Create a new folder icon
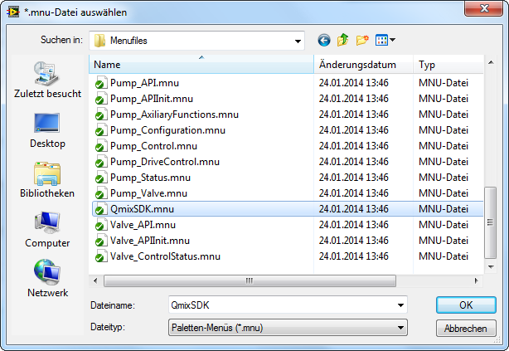 point(362,41)
